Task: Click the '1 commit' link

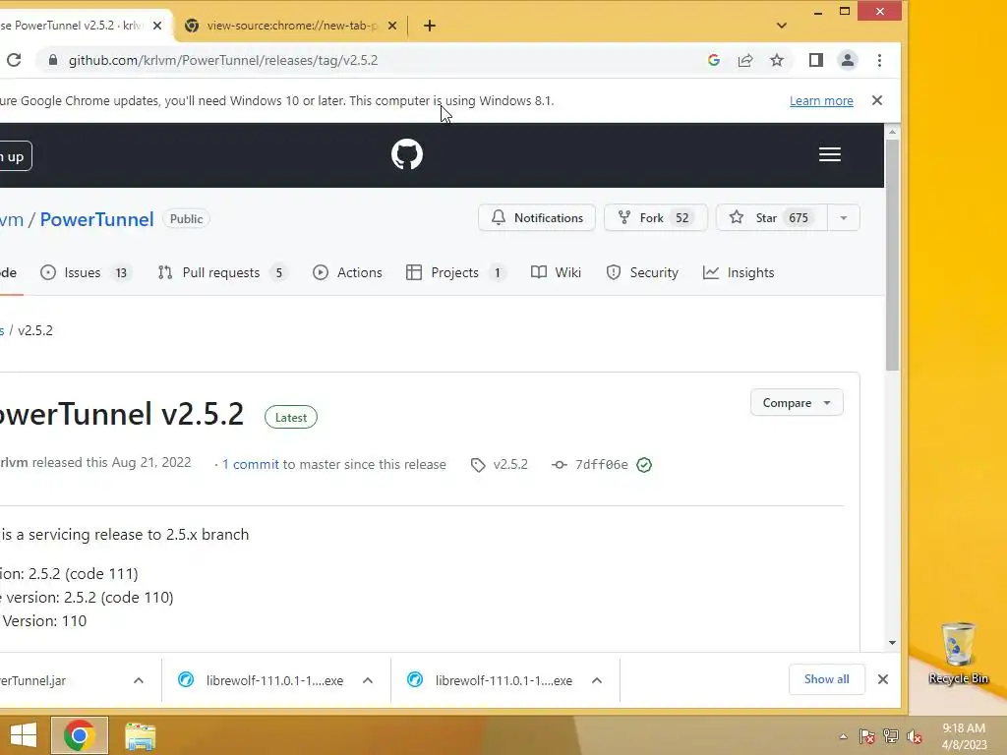Action: [x=251, y=465]
